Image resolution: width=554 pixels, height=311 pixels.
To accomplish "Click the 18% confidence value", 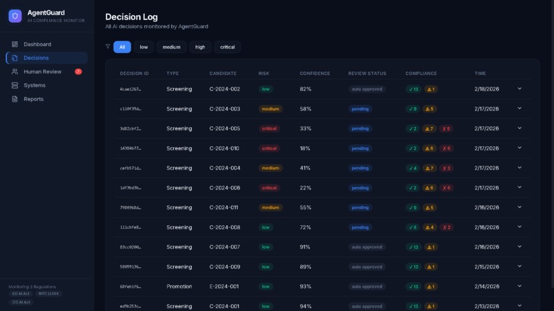I will coord(305,148).
